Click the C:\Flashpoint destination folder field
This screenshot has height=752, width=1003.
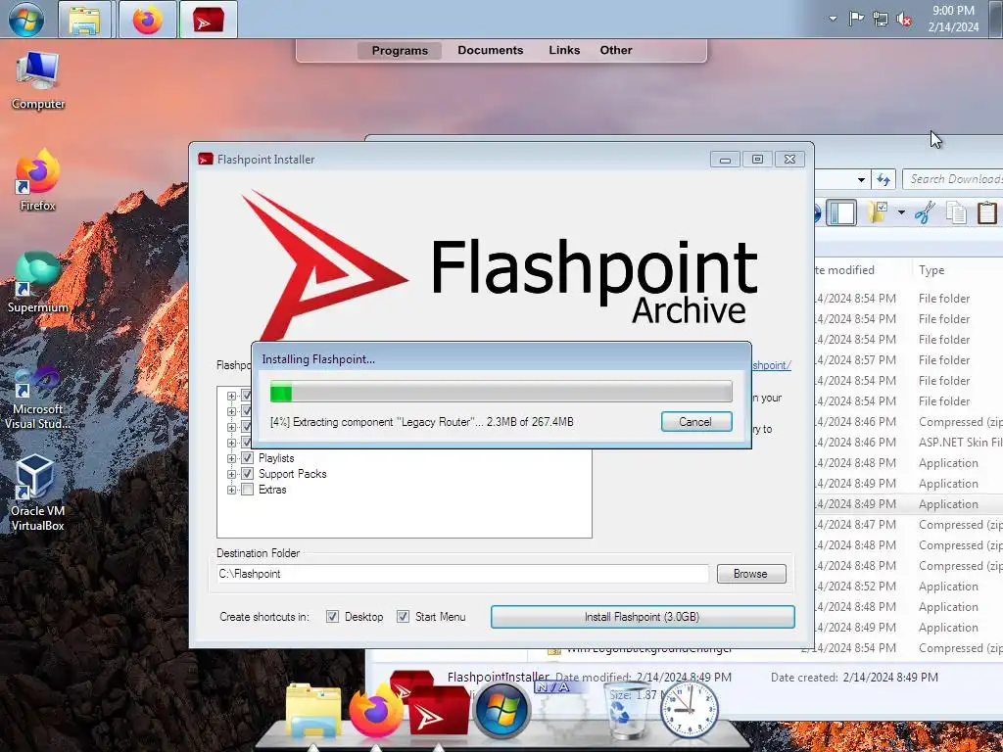coord(462,574)
